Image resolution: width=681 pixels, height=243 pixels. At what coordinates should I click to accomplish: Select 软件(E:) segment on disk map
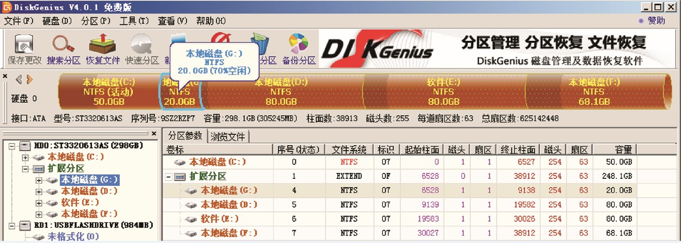click(444, 91)
